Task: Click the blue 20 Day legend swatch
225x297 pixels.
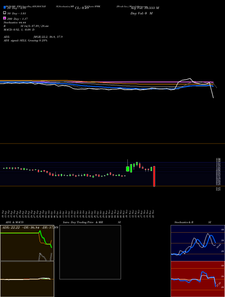Action: pyautogui.click(x=4, y=7)
